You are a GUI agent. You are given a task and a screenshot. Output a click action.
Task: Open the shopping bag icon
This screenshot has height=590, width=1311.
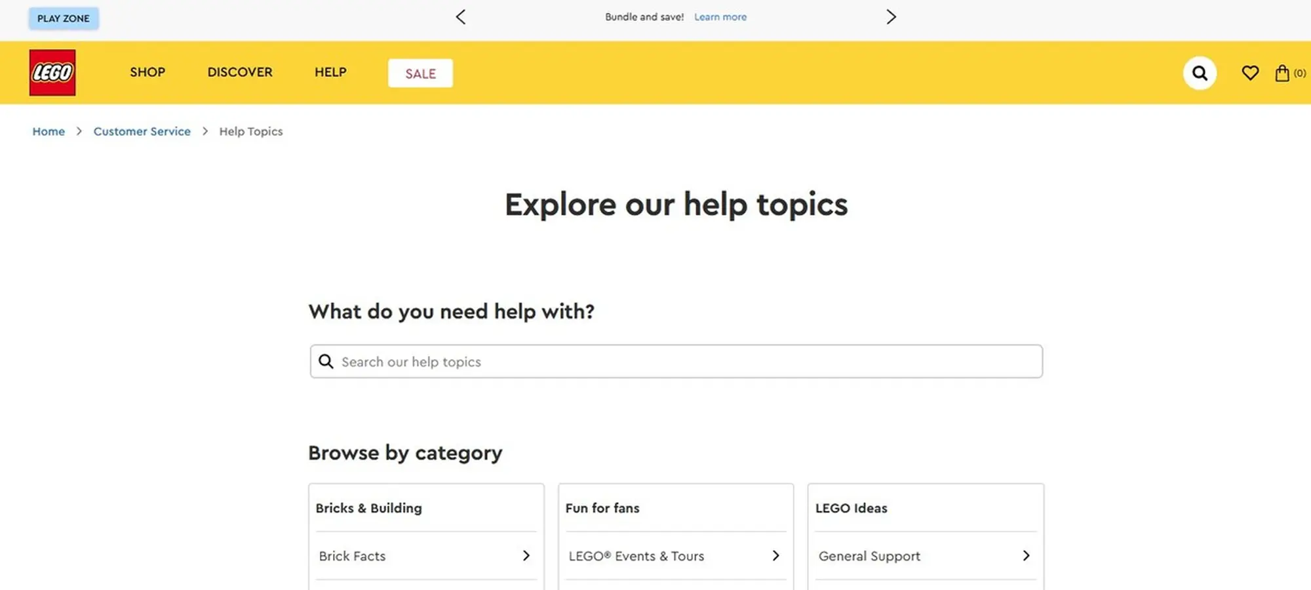1282,73
